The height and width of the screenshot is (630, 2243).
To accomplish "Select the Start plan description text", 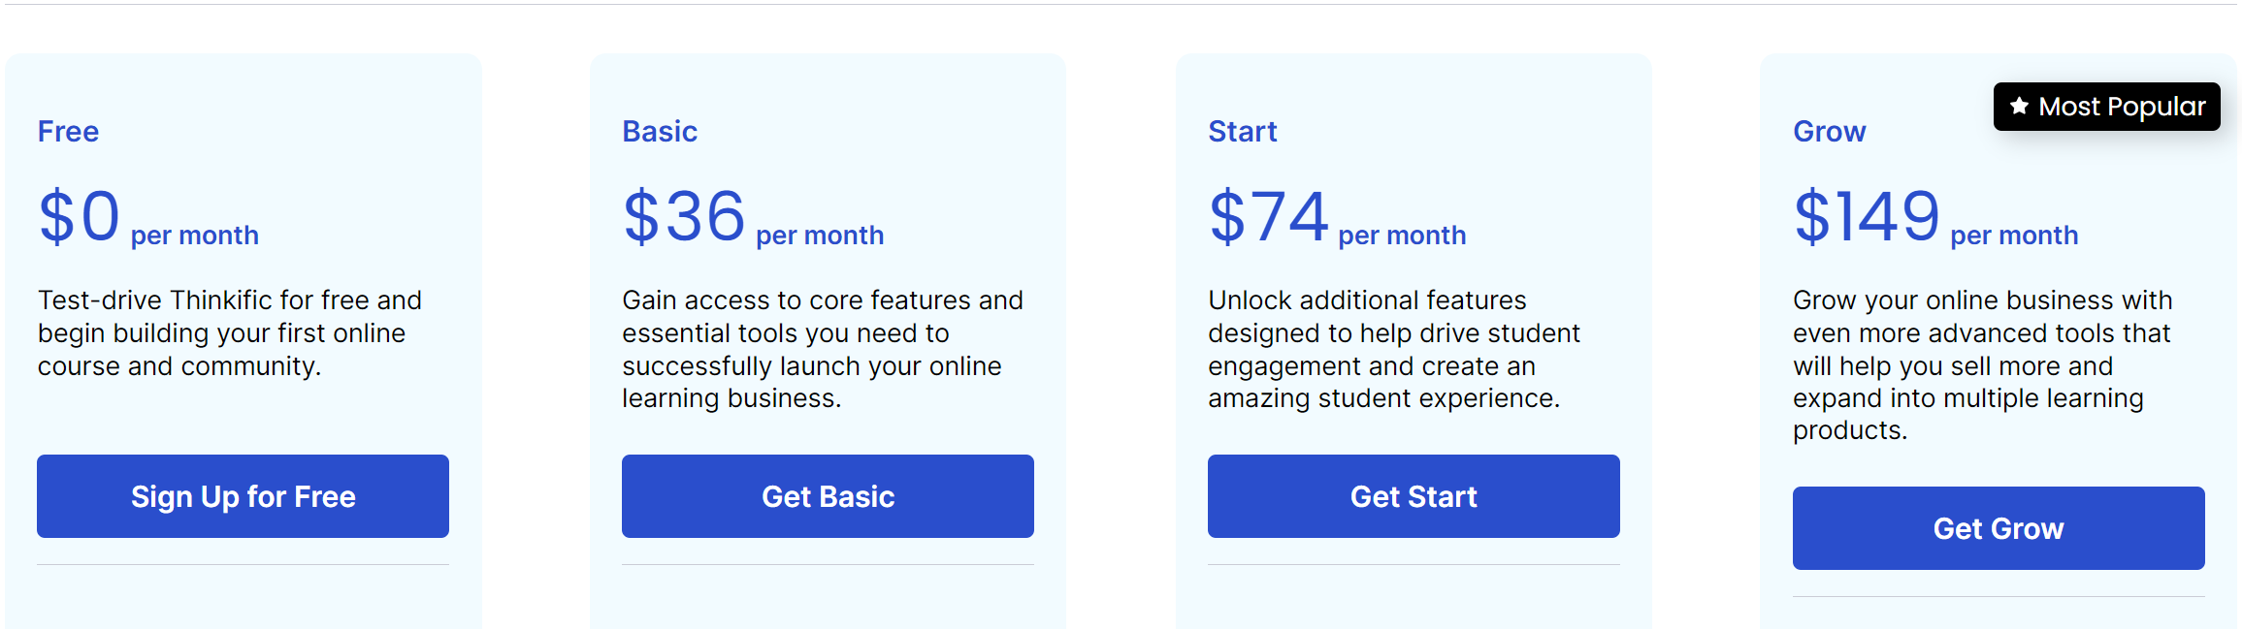I will (x=1394, y=349).
